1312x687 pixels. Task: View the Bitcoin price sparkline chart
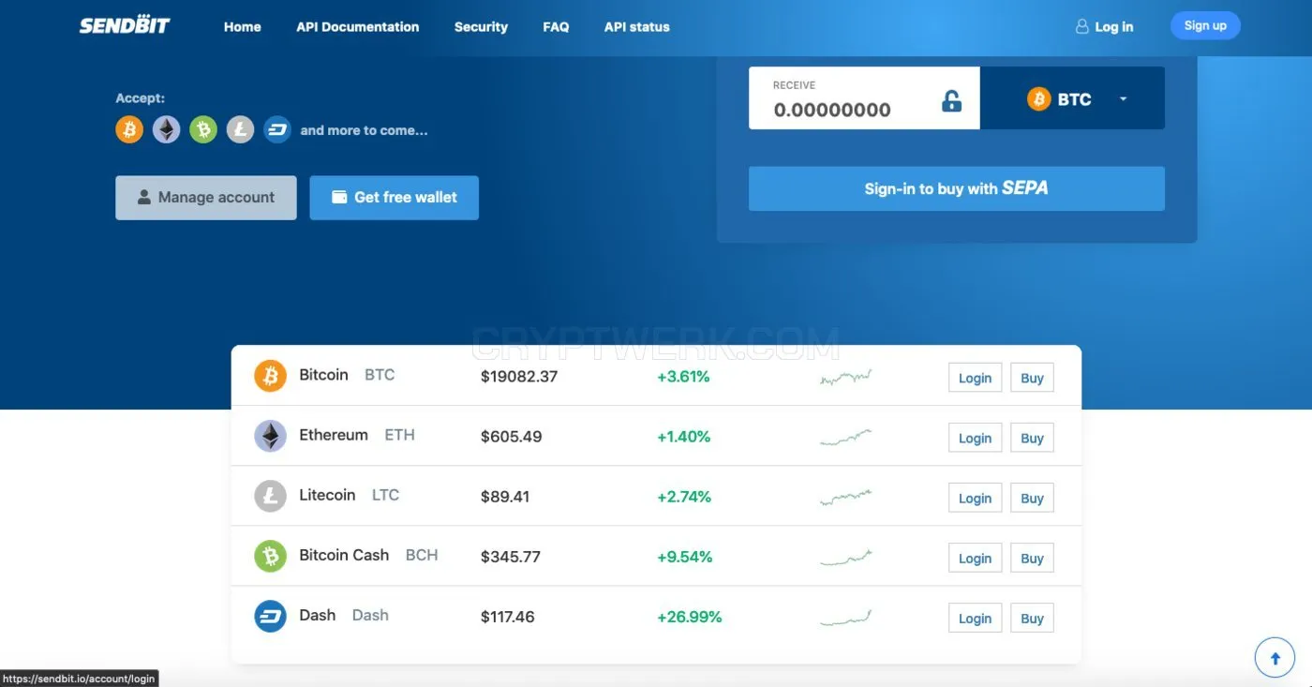tap(845, 377)
